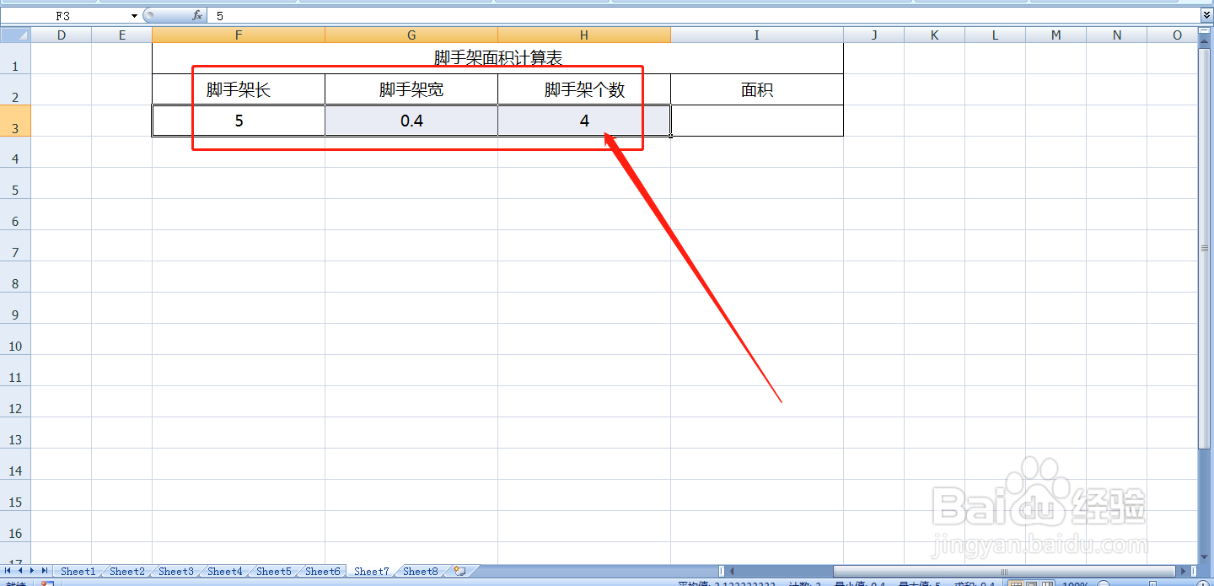Select row 2 header
1214x586 pixels.
[x=15, y=89]
